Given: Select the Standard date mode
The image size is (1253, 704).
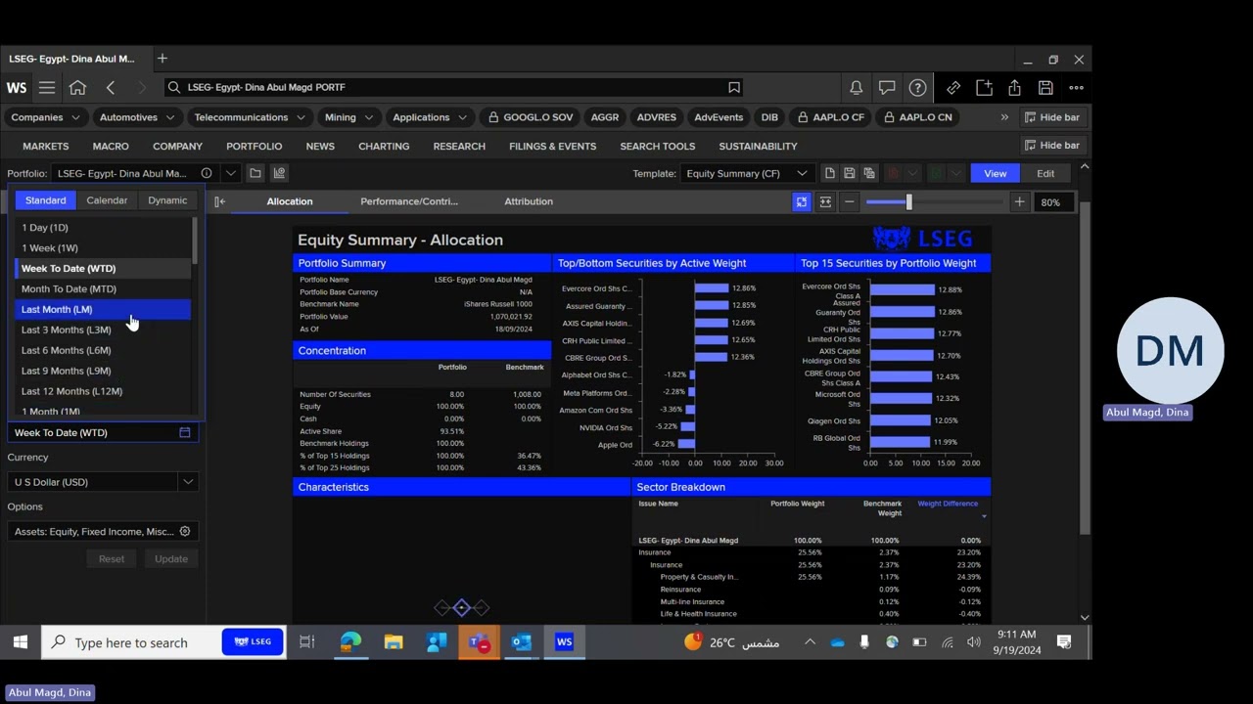Looking at the screenshot, I should tap(46, 200).
